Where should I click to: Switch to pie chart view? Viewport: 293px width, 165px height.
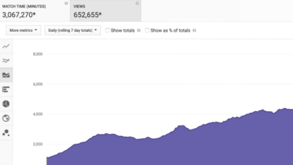coord(6,104)
